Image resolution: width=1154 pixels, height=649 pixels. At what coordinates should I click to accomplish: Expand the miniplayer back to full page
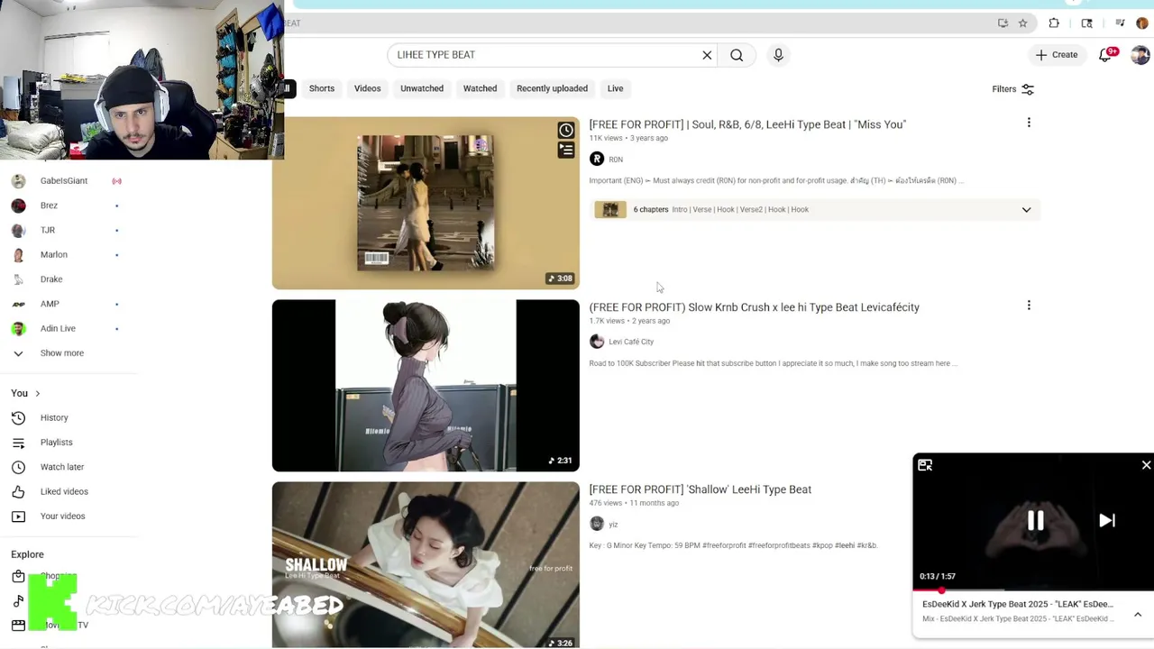point(925,465)
